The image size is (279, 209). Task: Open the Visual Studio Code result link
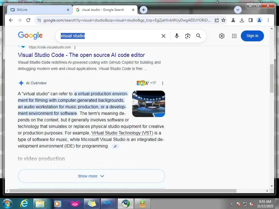[81, 55]
